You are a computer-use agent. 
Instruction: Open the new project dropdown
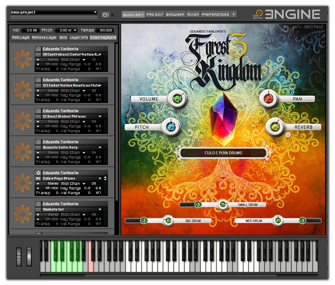pyautogui.click(x=95, y=12)
